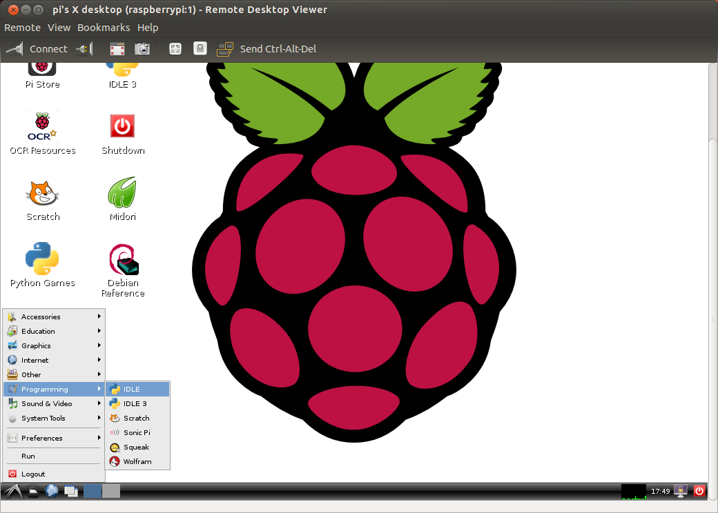The width and height of the screenshot is (718, 513).
Task: Click the screen lock icon in taskbar tray
Action: 681,492
